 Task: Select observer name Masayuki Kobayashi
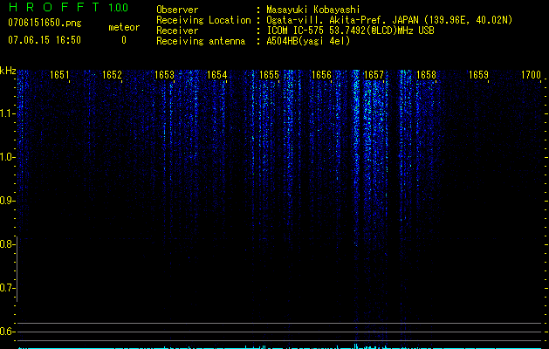pyautogui.click(x=313, y=10)
